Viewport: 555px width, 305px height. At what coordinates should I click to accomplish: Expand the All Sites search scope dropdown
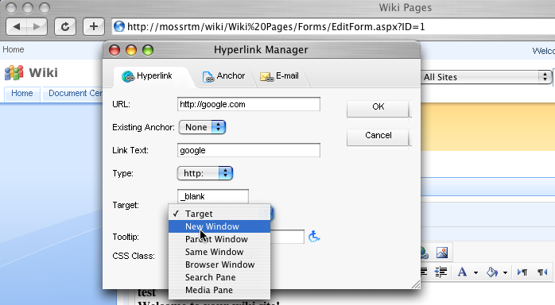click(x=487, y=77)
